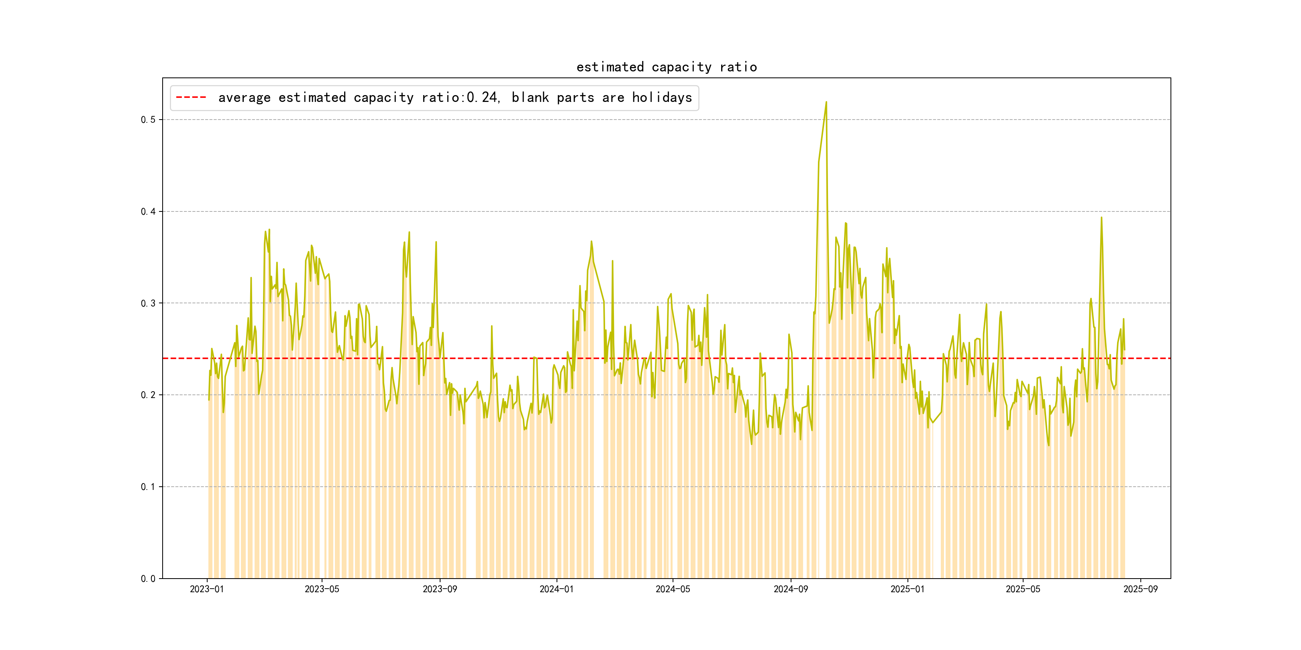Click the 2025-05 x-axis label
The height and width of the screenshot is (650, 1301).
click(x=1023, y=589)
